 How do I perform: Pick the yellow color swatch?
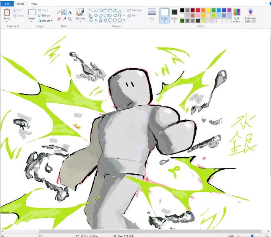pyautogui.click(x=208, y=10)
